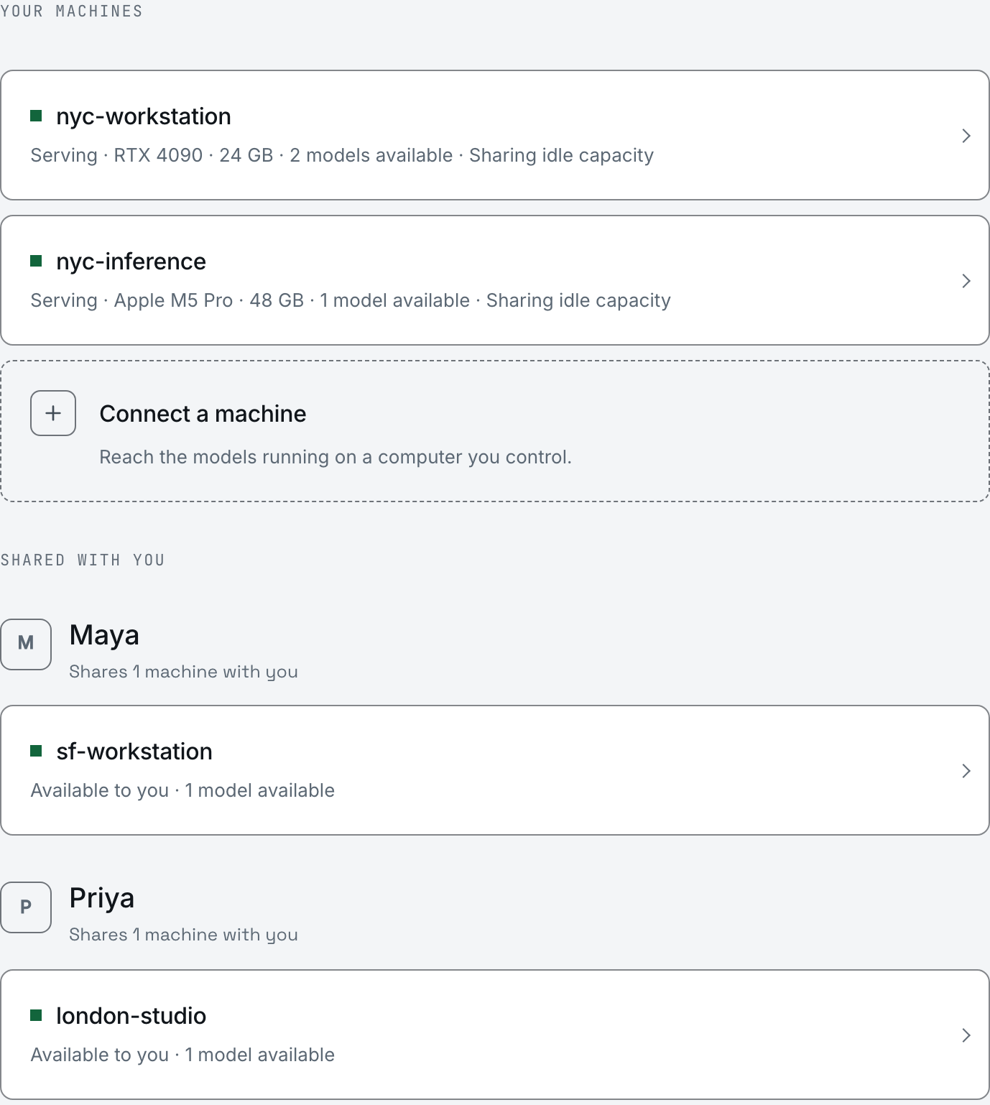Image resolution: width=990 pixels, height=1105 pixels.
Task: Click the RTX 4090 serving status line
Action: tap(342, 155)
